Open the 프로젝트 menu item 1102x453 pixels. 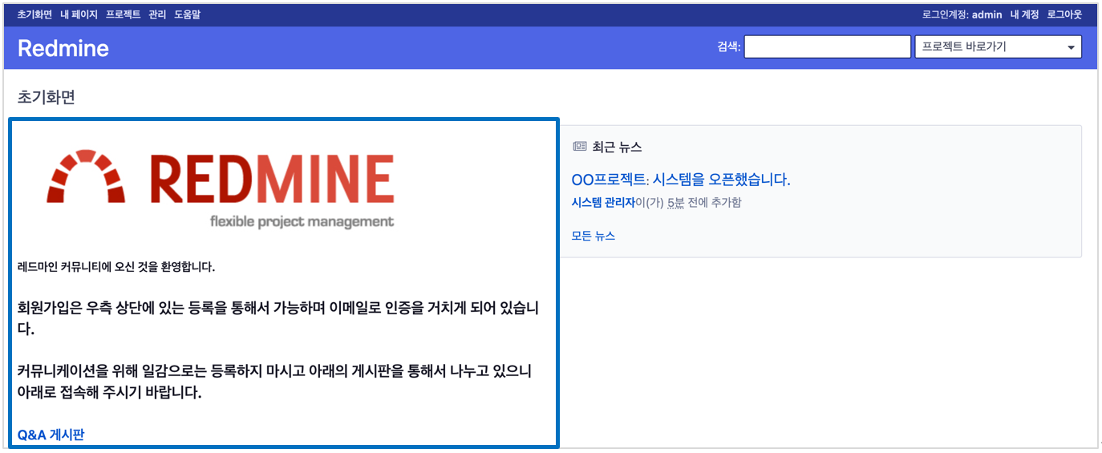pyautogui.click(x=123, y=14)
